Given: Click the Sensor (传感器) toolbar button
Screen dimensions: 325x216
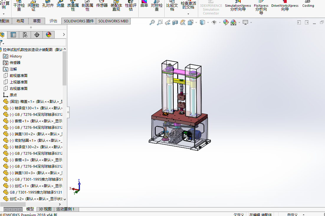Looking at the screenshot, I should (102, 4).
